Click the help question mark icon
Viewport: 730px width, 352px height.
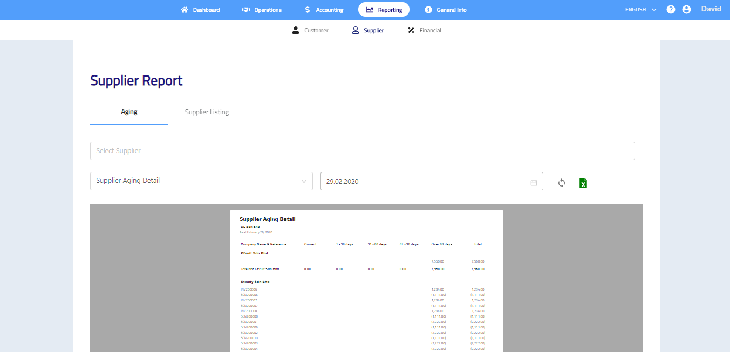click(671, 10)
